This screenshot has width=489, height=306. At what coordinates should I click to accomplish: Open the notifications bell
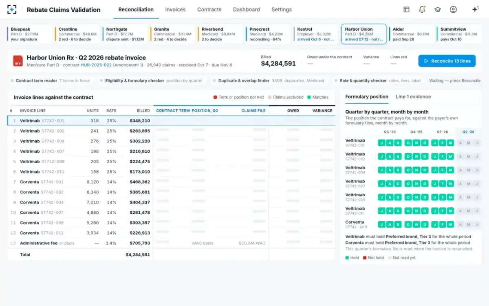[x=422, y=9]
